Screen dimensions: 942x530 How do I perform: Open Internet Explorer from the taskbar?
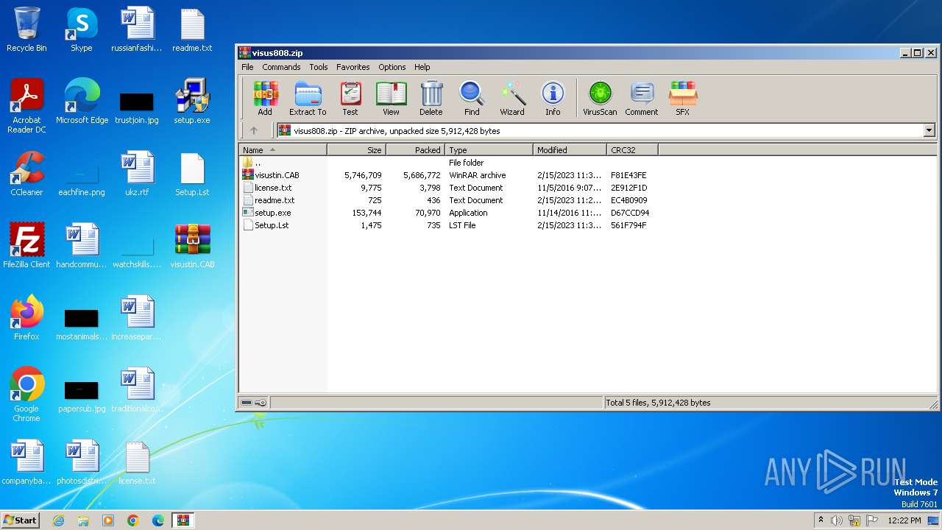pyautogui.click(x=58, y=520)
